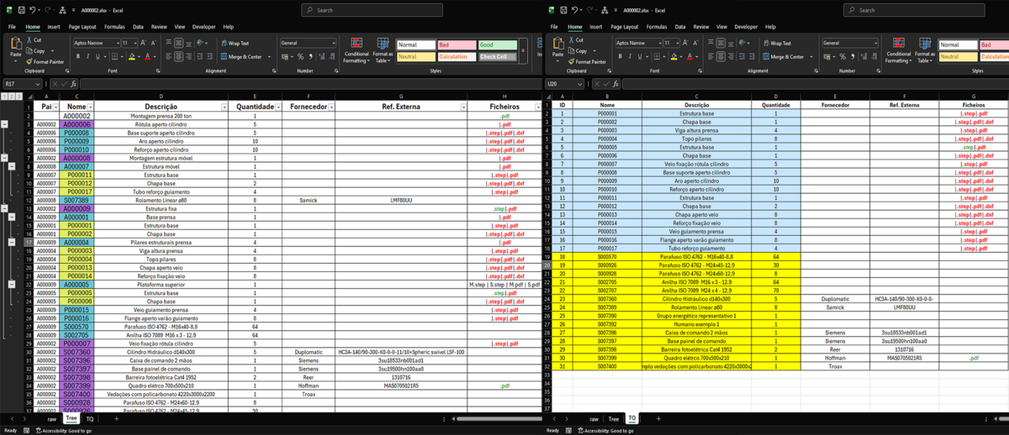Screen dimensions: 1009x435
Task: Click Undo arrow in right Excel window
Action: 575,10
